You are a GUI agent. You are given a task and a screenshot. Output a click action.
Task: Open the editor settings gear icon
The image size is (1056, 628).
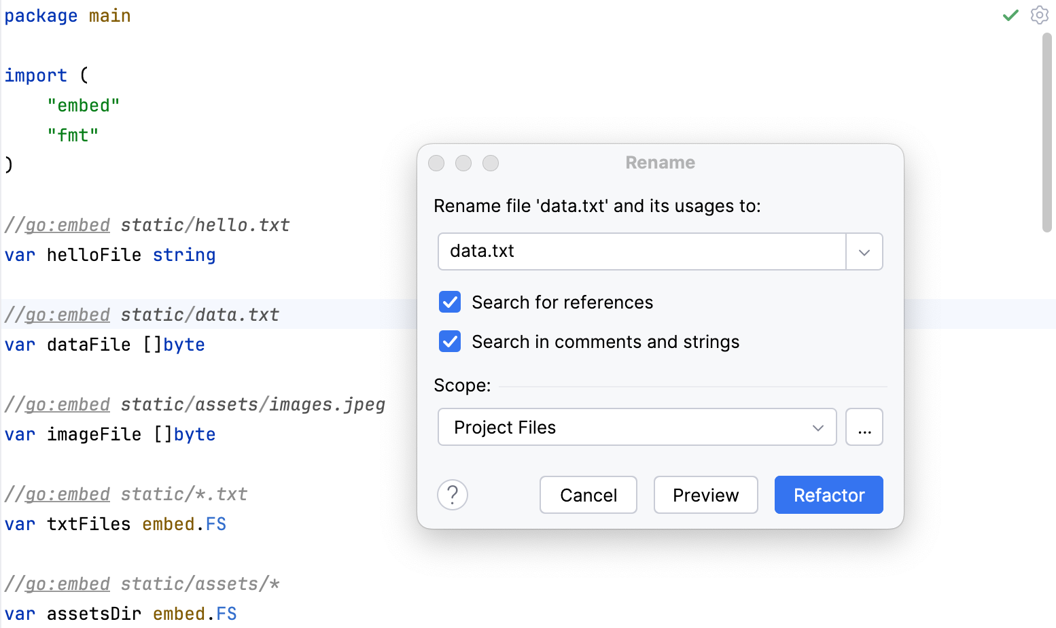click(1039, 14)
